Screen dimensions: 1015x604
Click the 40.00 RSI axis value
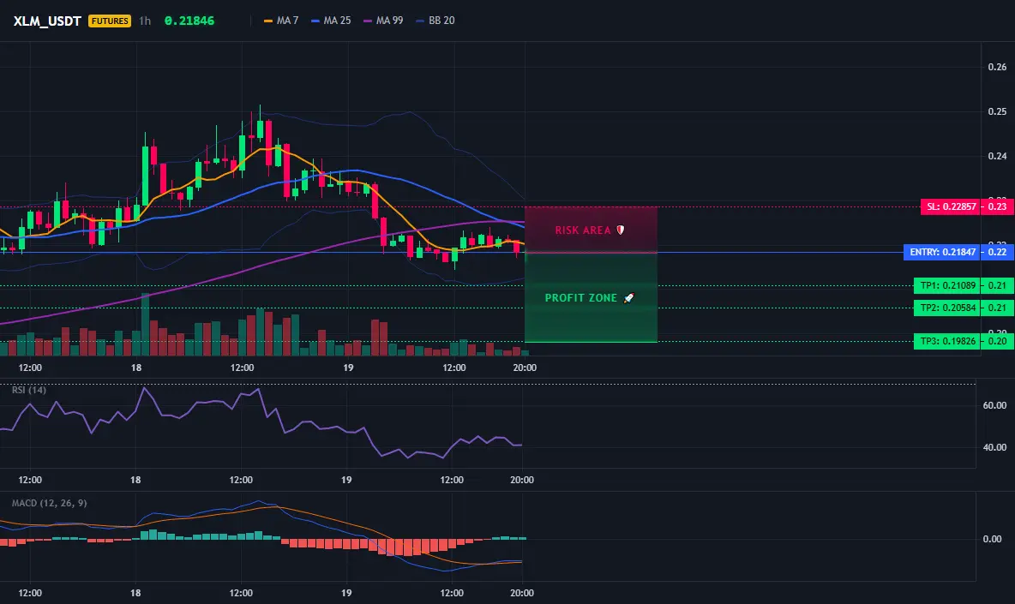coord(995,447)
